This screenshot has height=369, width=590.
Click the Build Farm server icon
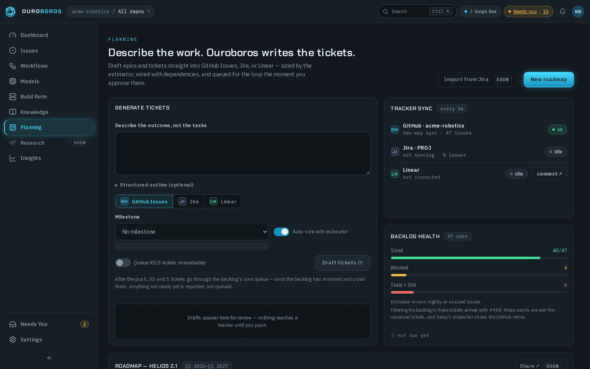13,97
